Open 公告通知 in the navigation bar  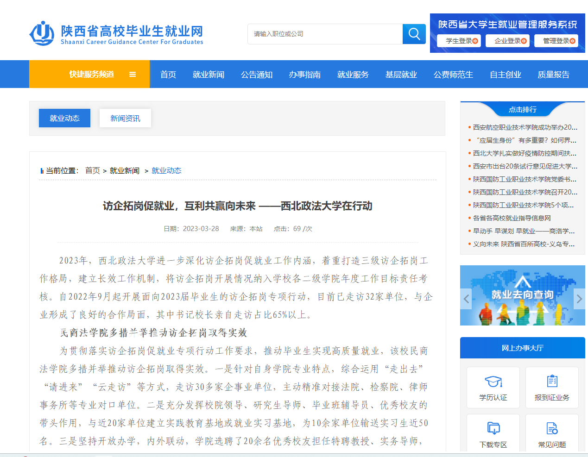[x=257, y=75]
